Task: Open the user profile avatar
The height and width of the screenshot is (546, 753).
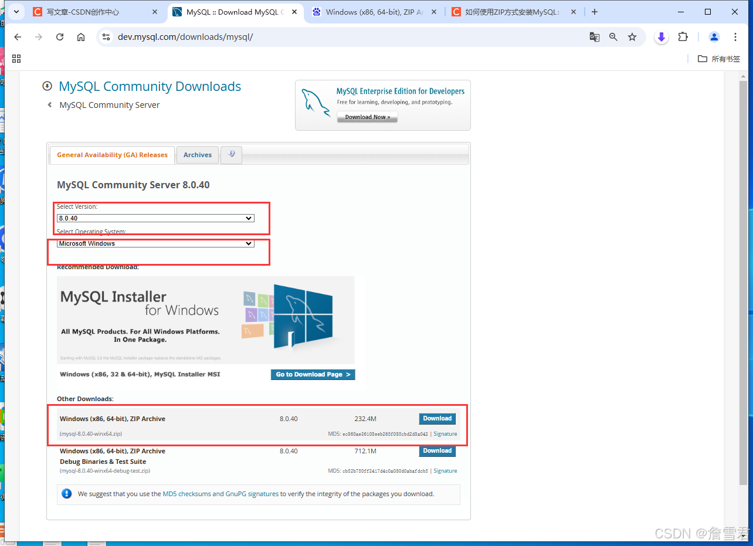Action: (x=714, y=37)
